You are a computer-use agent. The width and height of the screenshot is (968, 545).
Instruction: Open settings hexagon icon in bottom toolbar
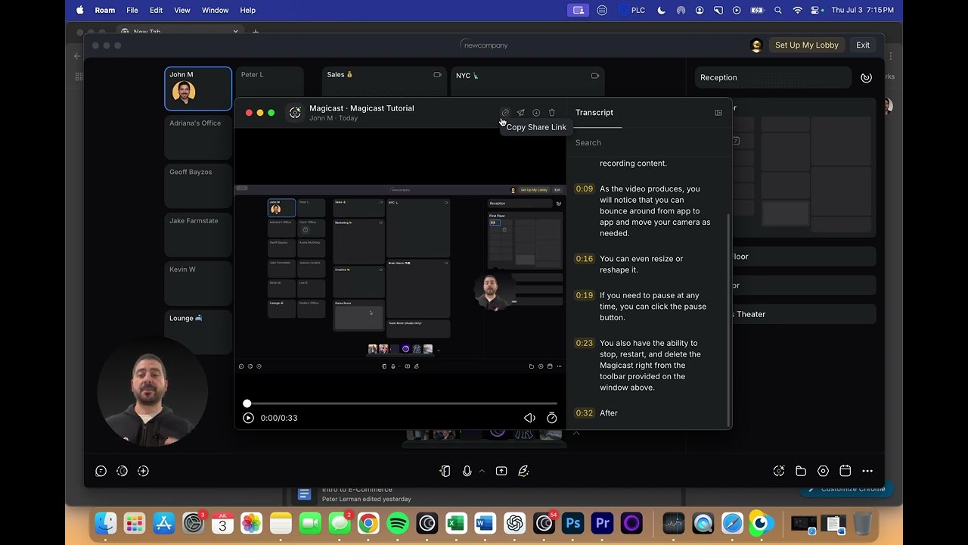tap(823, 471)
